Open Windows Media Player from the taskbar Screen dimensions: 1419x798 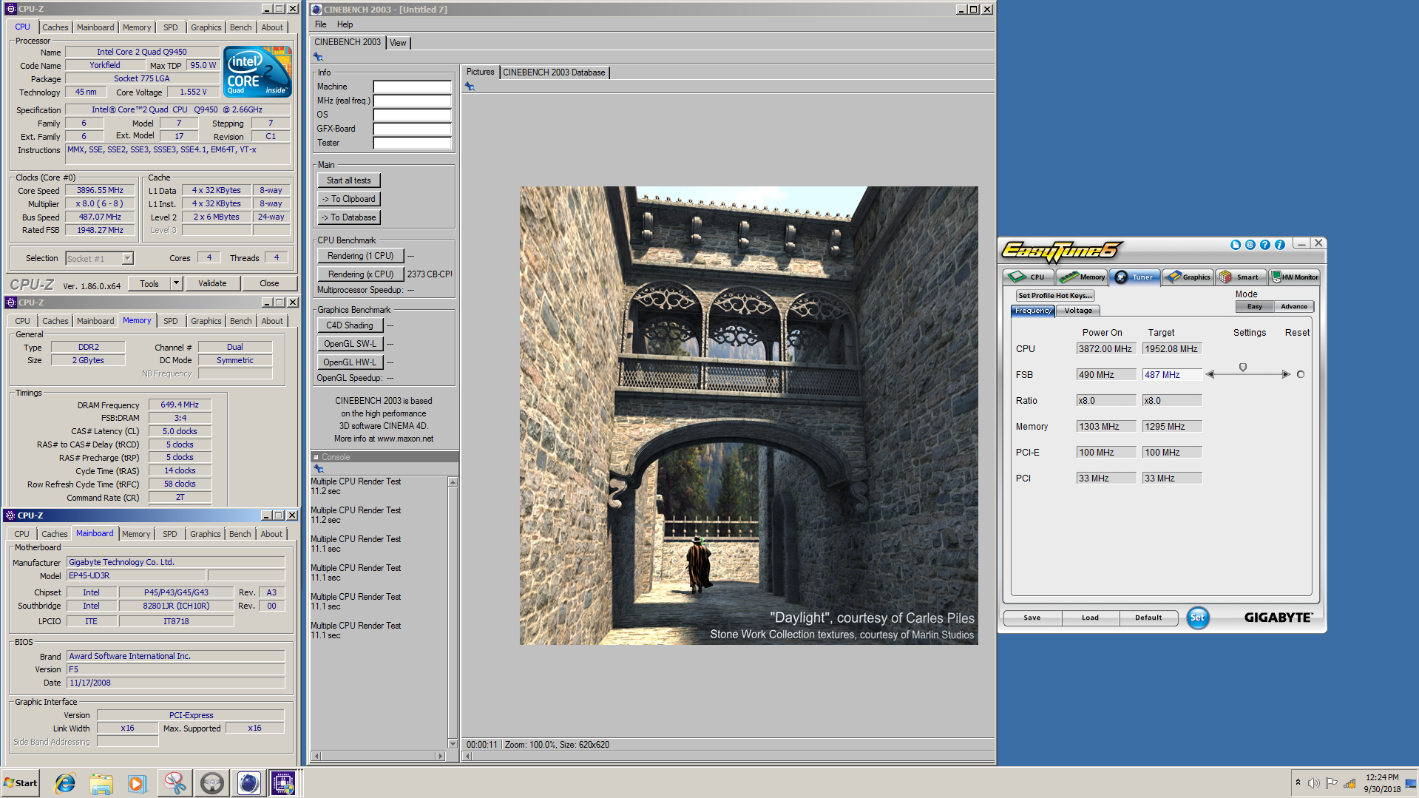point(138,783)
